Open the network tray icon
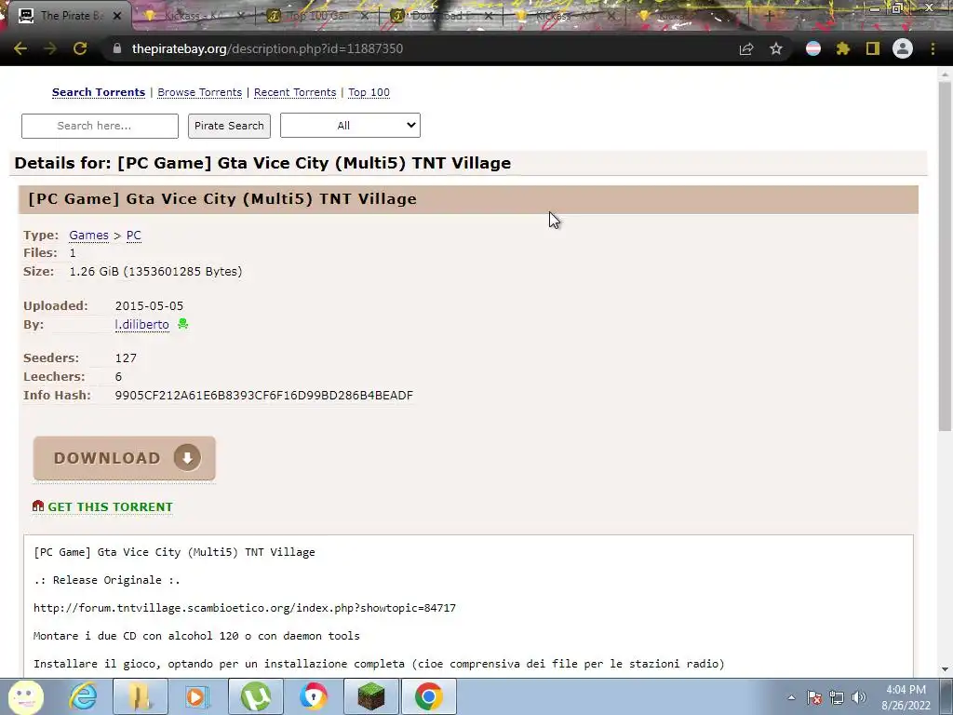 click(837, 697)
